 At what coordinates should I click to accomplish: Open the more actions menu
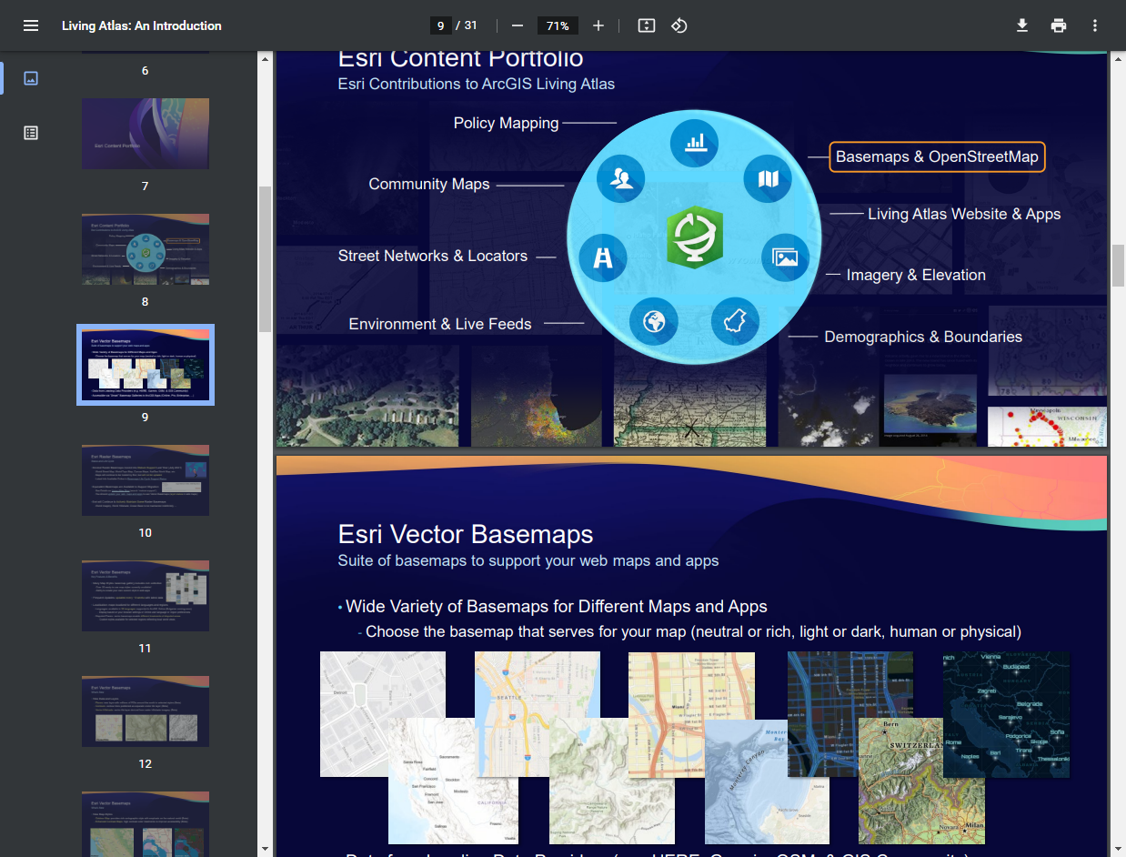[x=1095, y=25]
